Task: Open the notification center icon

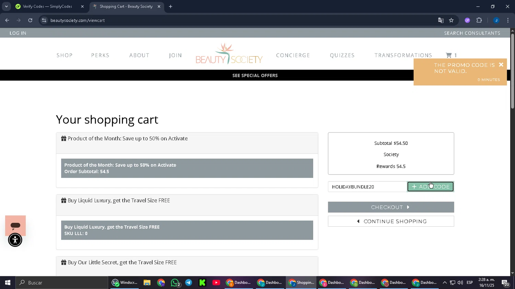Action: [x=505, y=283]
